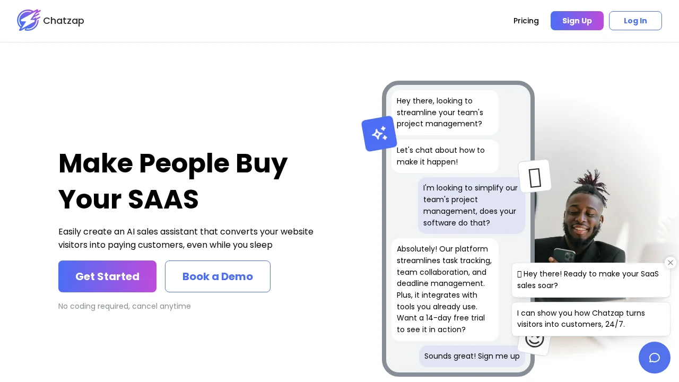Click the 'Let's chat about how to make it happen!' bubble
Image resolution: width=679 pixels, height=382 pixels.
(445, 156)
